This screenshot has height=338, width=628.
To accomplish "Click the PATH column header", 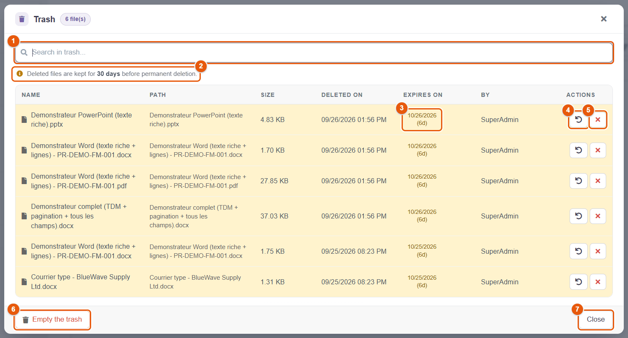I will pos(158,95).
